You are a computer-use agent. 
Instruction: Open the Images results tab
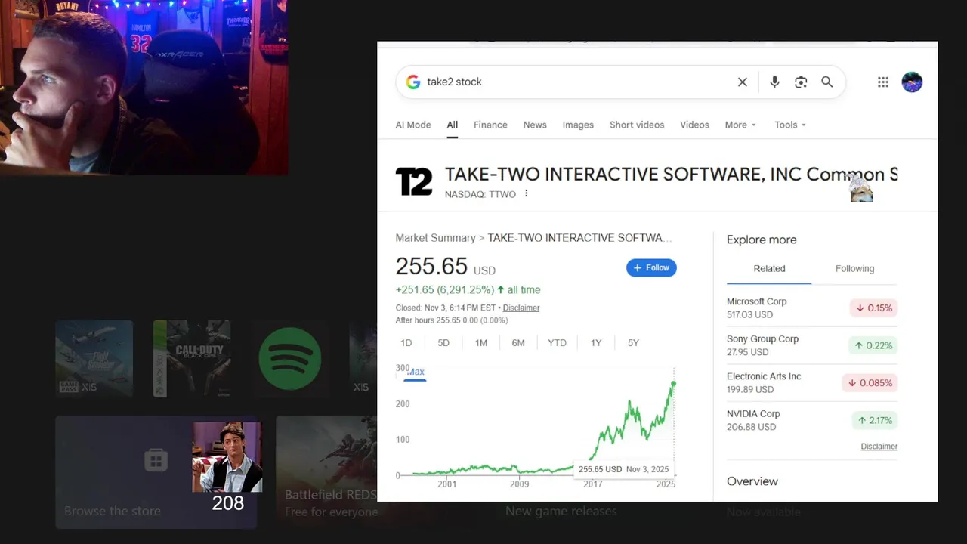click(x=578, y=125)
